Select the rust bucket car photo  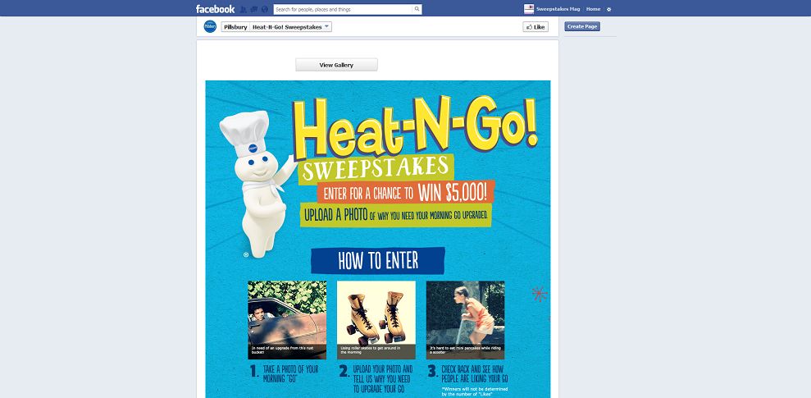pos(287,320)
